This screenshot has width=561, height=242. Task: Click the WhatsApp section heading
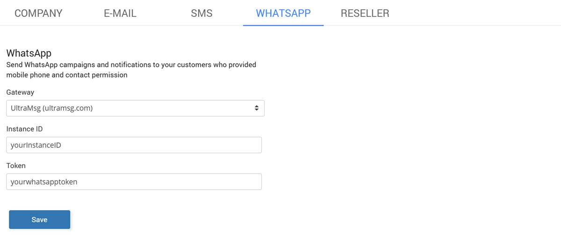click(29, 53)
